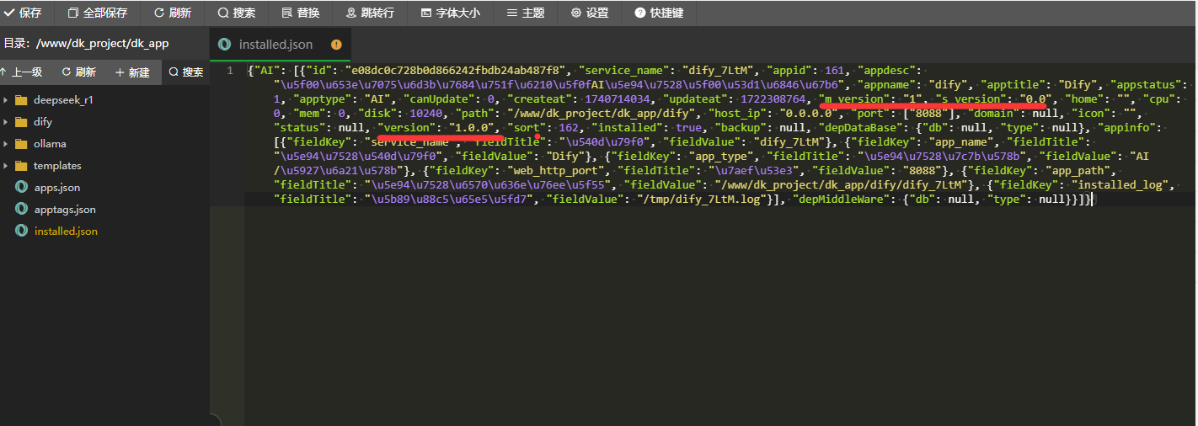Expand the ollama folder
The width and height of the screenshot is (1198, 426).
6,144
